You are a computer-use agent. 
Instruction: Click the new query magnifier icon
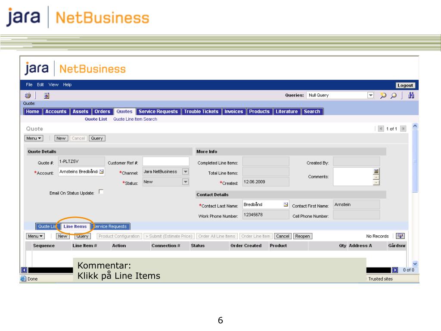coord(383,95)
